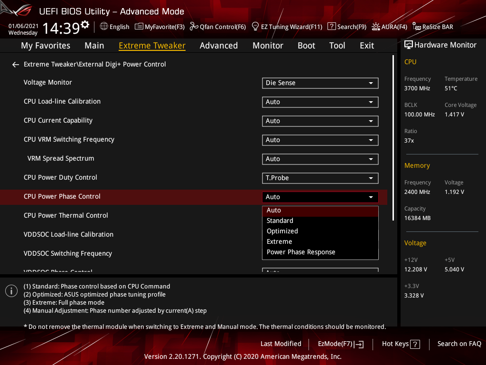The image size is (486, 365).
Task: Click the memory frequency 2400 MHz value
Action: [417, 192]
